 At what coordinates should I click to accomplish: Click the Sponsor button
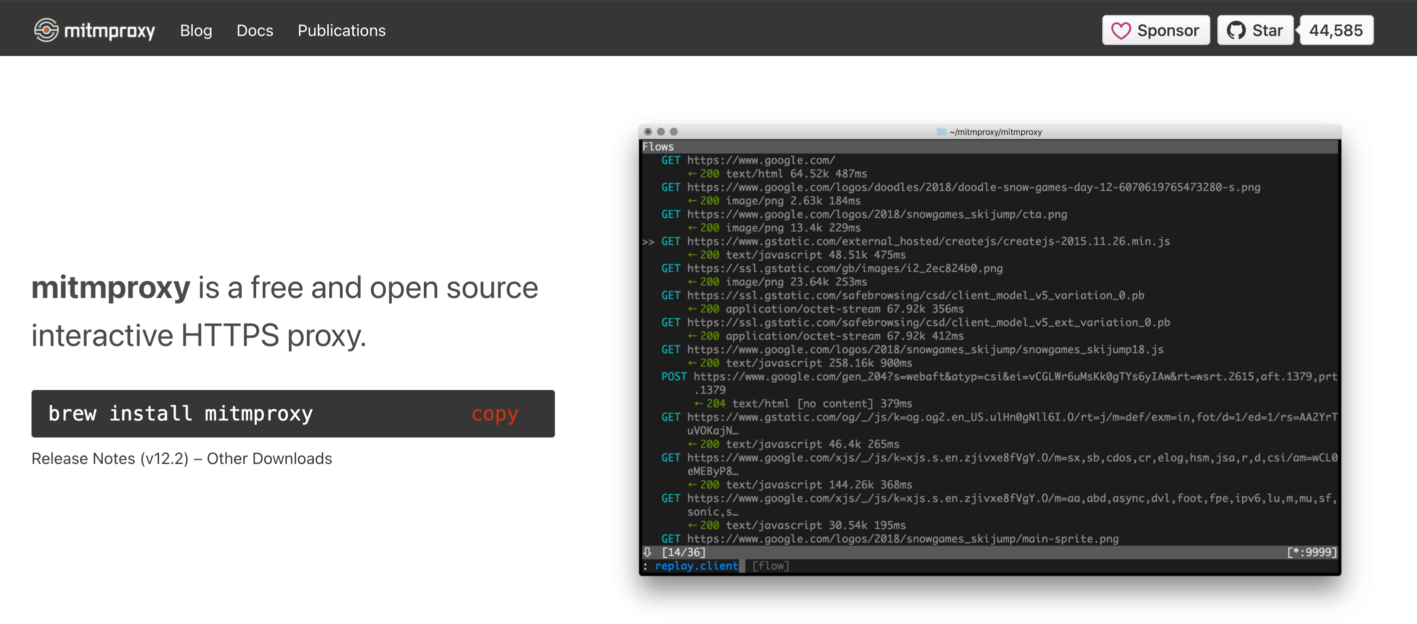1156,30
